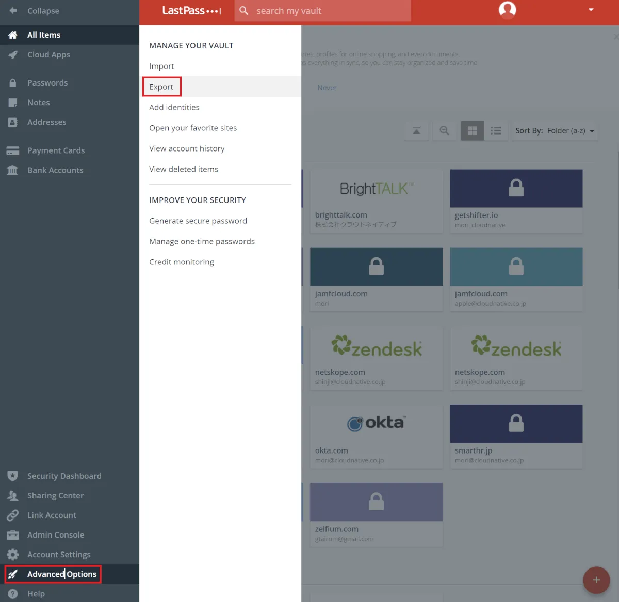Viewport: 619px width, 602px height.
Task: Click the user avatar icon
Action: click(508, 10)
